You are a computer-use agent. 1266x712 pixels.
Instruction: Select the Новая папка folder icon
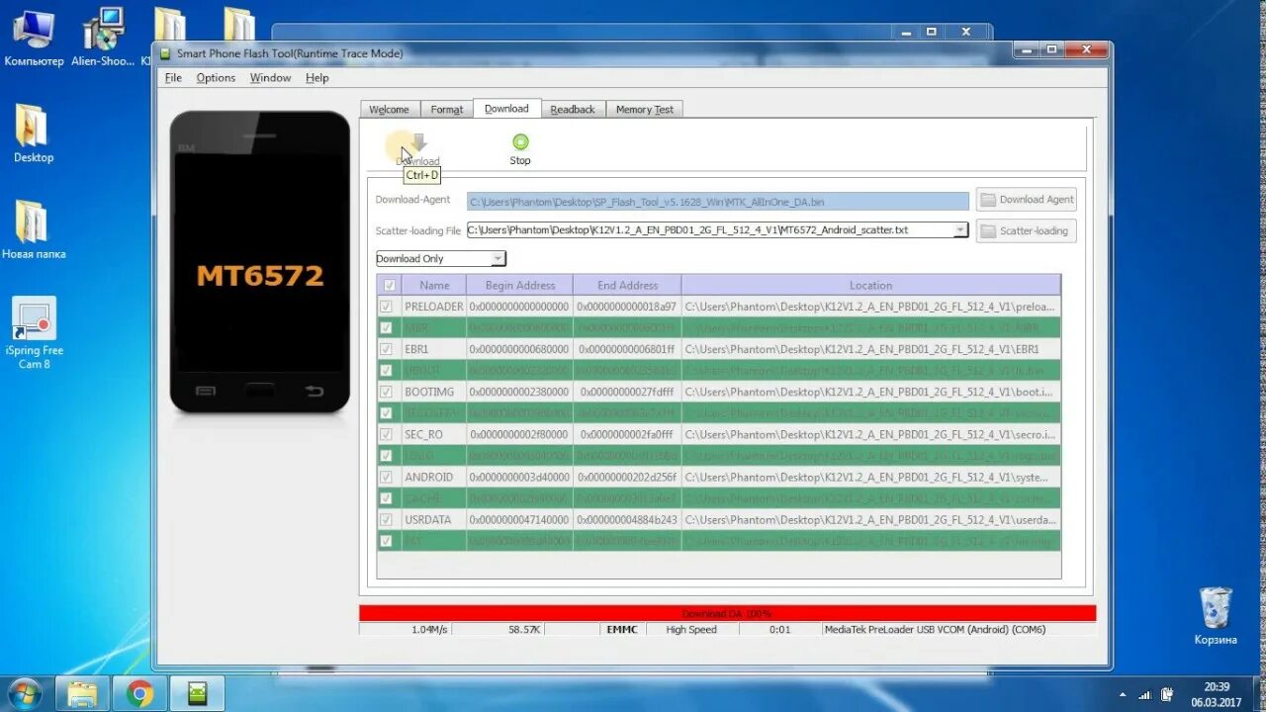pos(33,229)
